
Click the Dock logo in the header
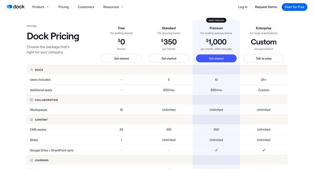click(x=15, y=7)
